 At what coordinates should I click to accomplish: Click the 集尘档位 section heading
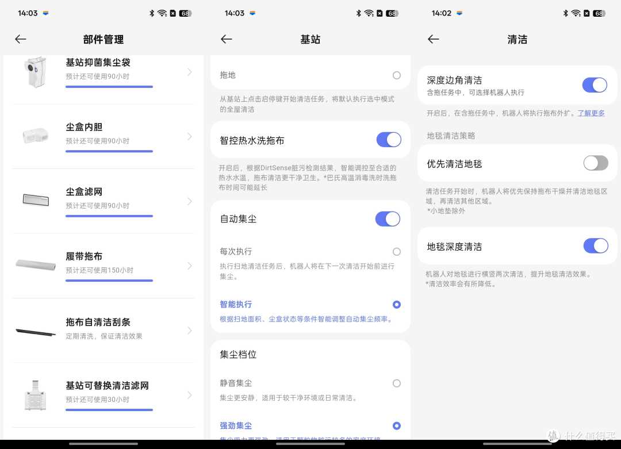pyautogui.click(x=238, y=354)
